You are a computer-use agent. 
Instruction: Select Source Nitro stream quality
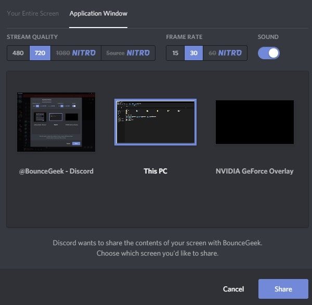click(x=128, y=53)
